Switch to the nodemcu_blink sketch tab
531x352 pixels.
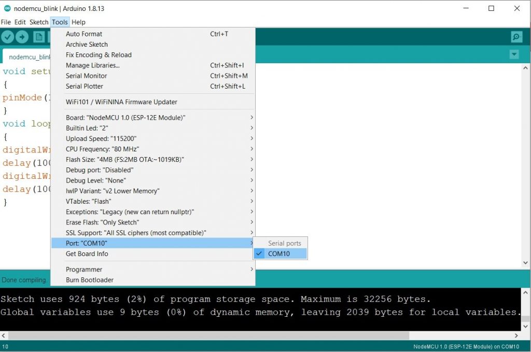[x=26, y=57]
